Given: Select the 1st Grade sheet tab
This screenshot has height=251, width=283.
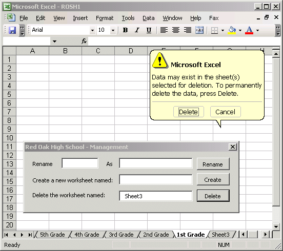Looking at the screenshot, I should (x=191, y=235).
